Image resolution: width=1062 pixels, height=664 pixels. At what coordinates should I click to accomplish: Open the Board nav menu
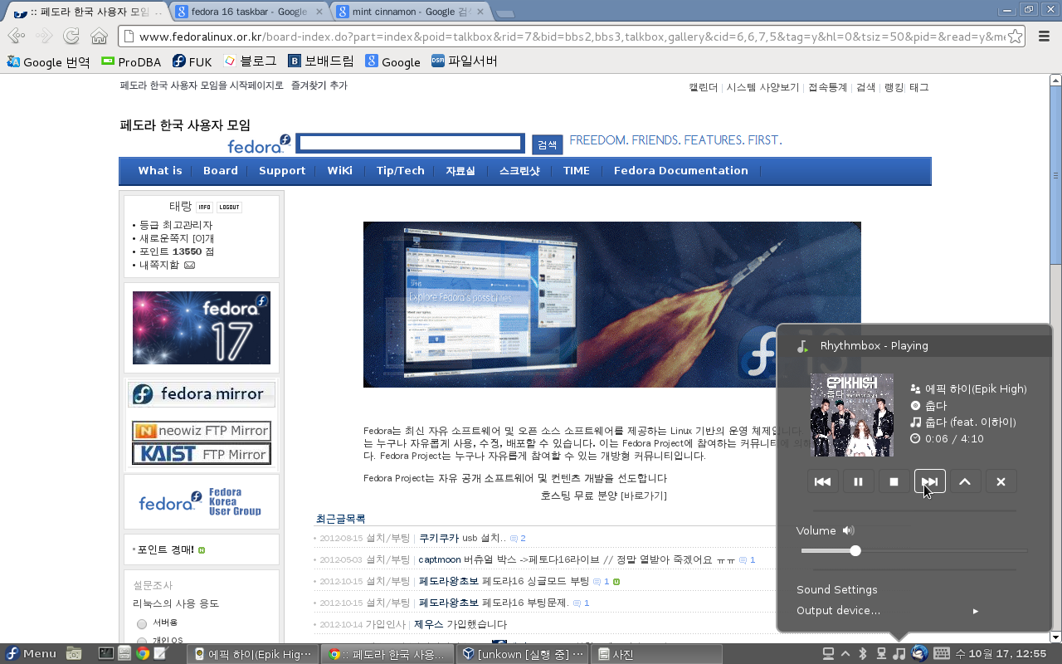coord(221,171)
